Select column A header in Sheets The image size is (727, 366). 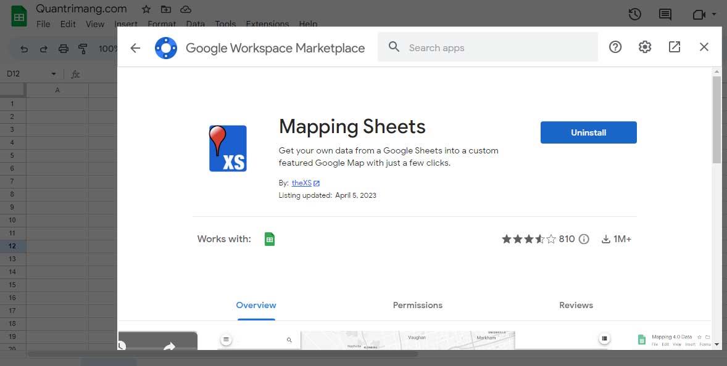click(57, 90)
